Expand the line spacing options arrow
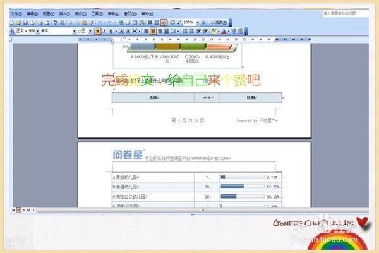379x253 pixels. (178, 31)
